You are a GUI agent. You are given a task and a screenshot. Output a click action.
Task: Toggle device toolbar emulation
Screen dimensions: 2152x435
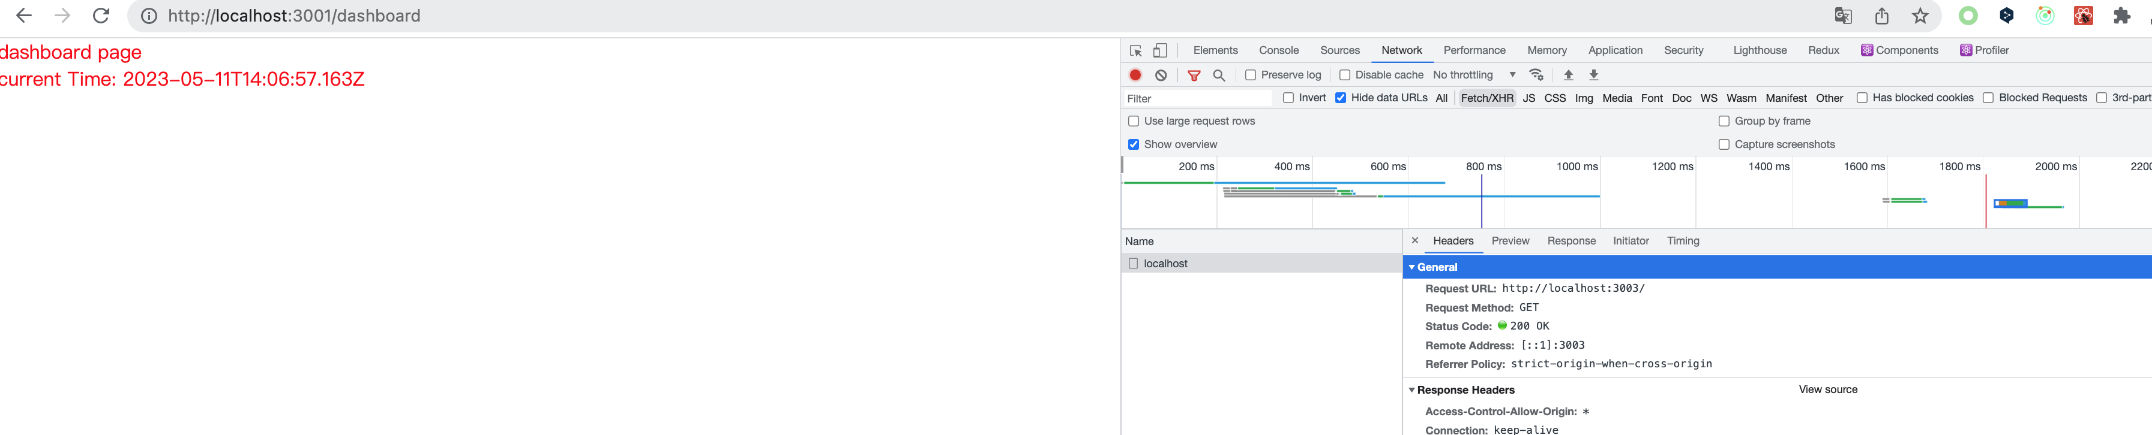click(1159, 51)
